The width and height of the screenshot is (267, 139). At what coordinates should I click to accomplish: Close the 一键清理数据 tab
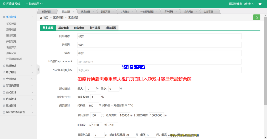click(x=157, y=11)
